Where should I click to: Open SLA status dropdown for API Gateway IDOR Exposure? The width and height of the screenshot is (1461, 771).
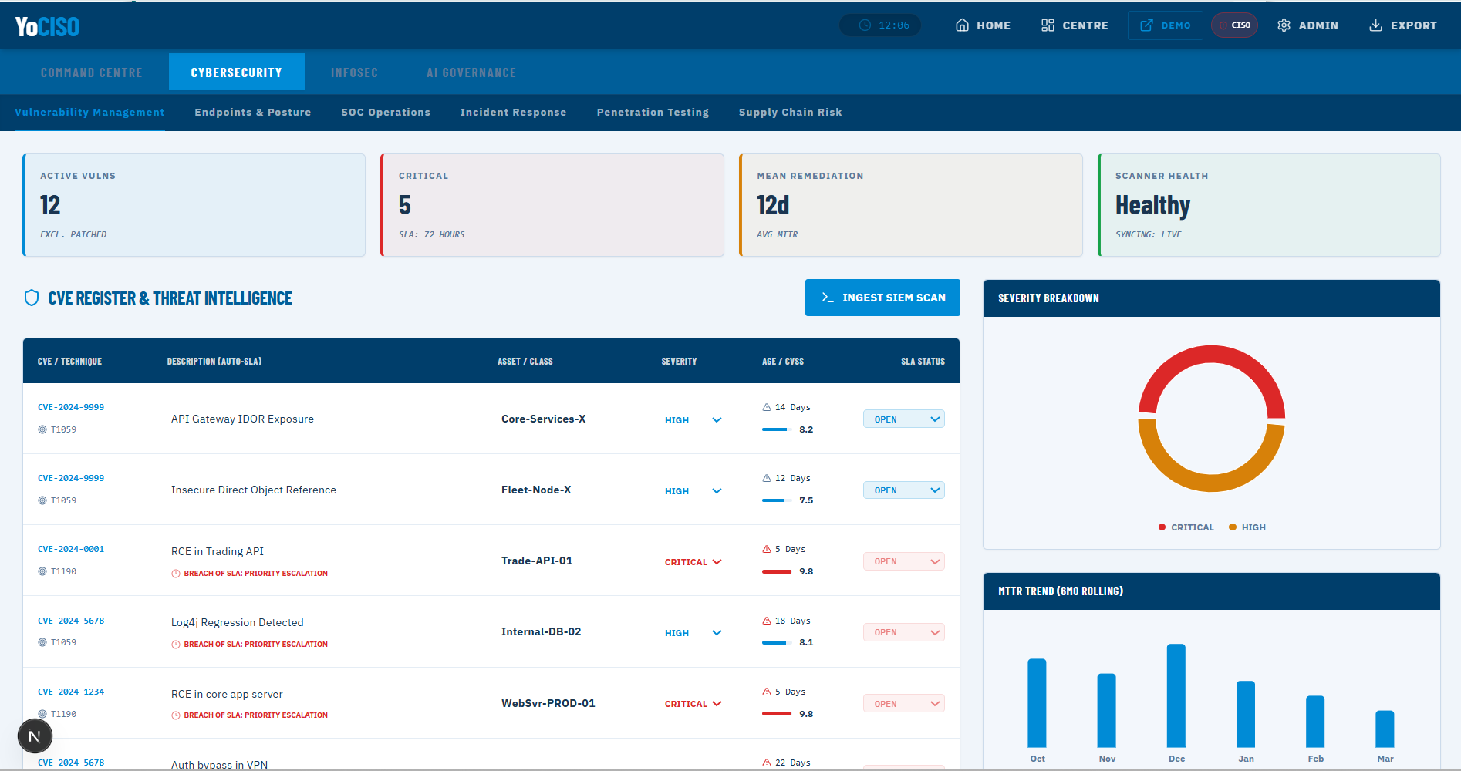904,419
